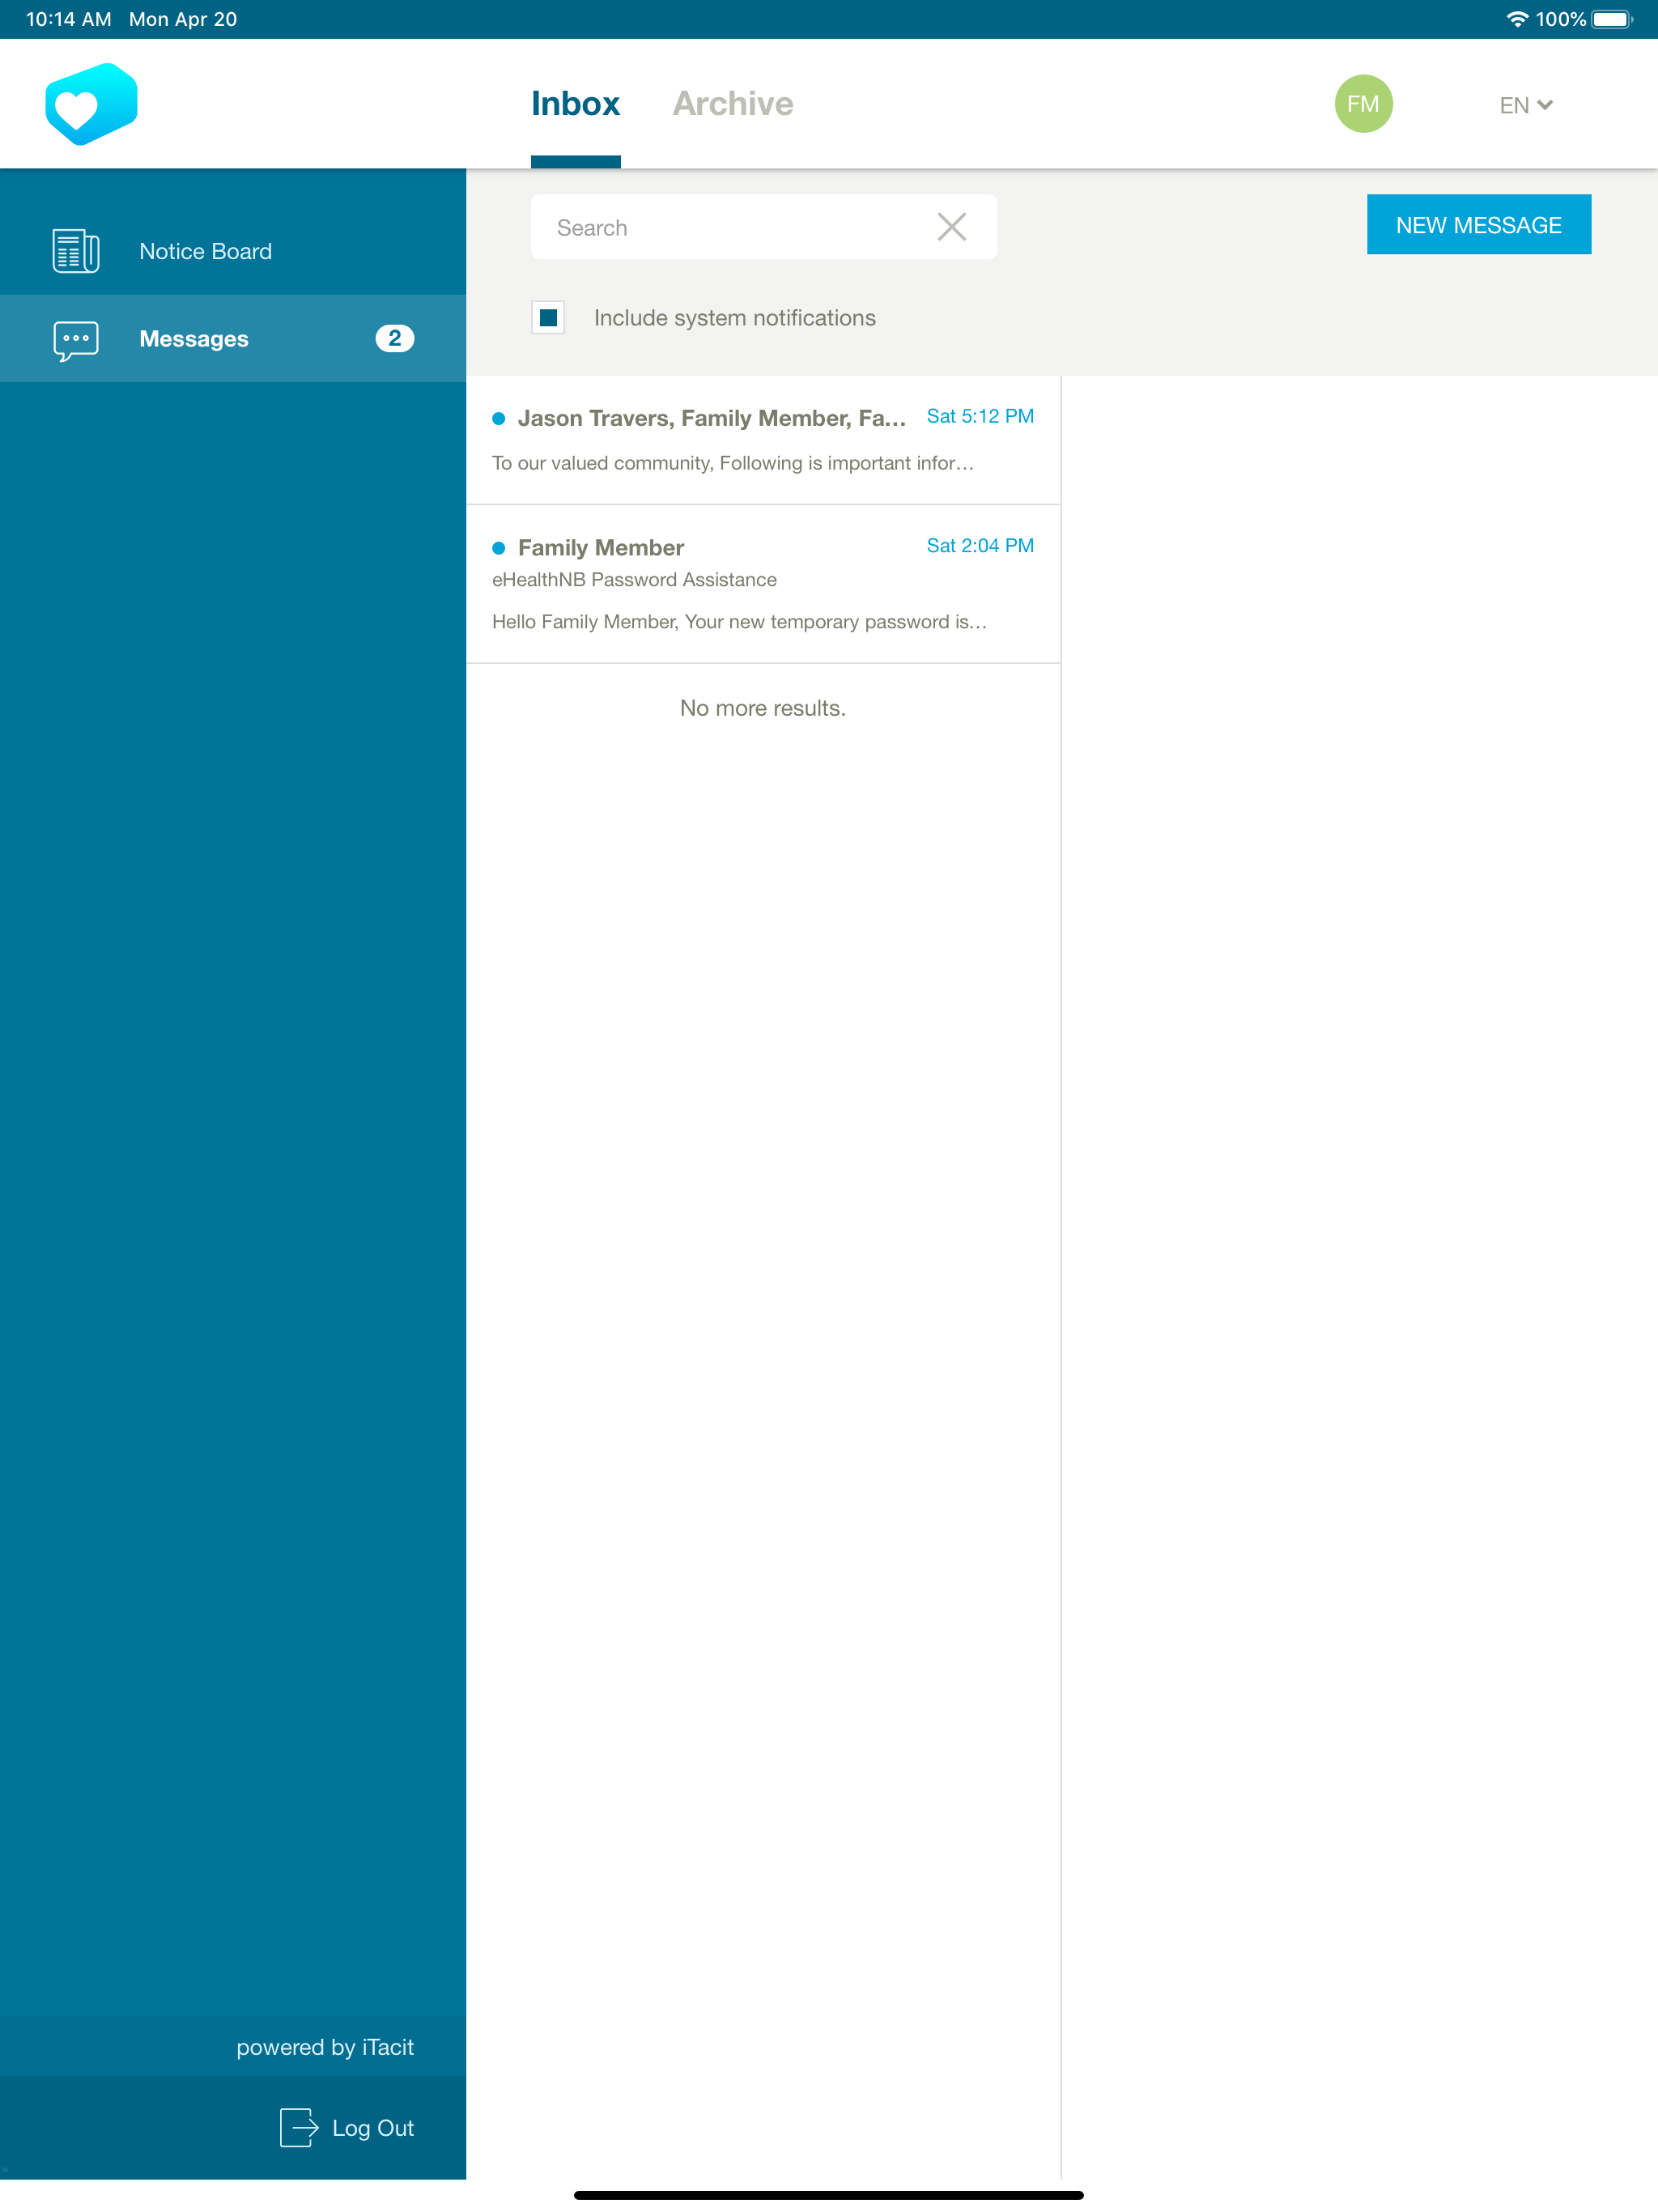Click the Log Out arrow icon
The height and width of the screenshot is (2212, 1658).
point(299,2127)
